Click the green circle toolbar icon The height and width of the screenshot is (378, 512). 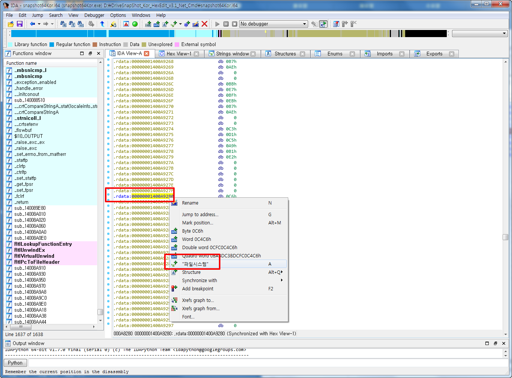tap(135, 24)
